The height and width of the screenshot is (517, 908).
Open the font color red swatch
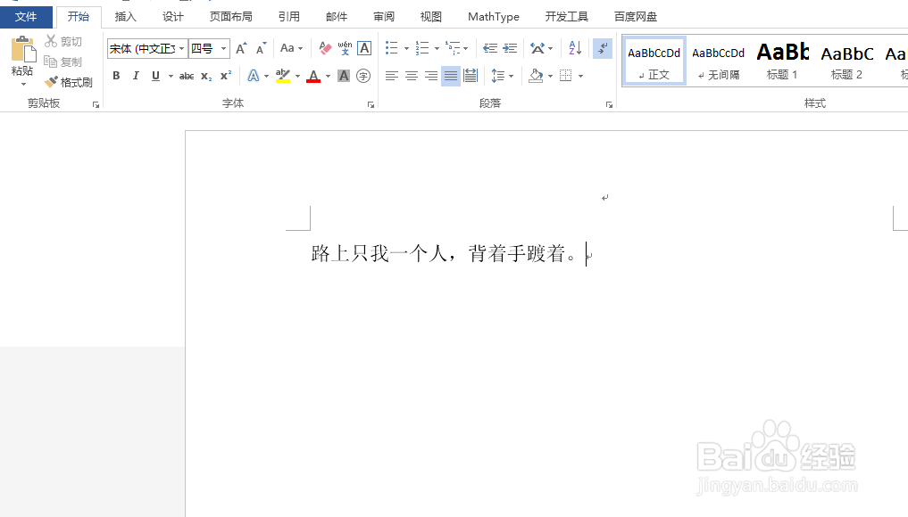(313, 77)
